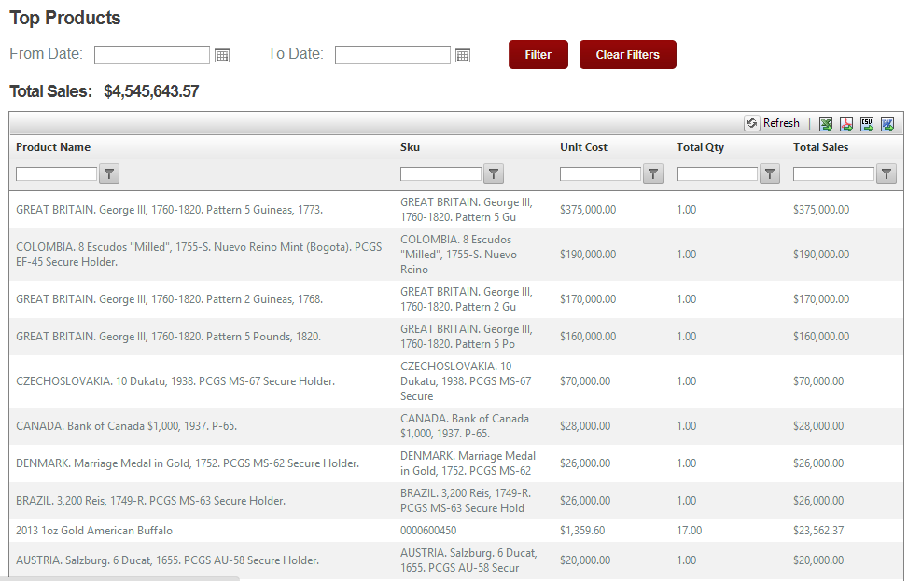
Task: Click the $375,000.00 unit cost cell
Action: click(588, 210)
